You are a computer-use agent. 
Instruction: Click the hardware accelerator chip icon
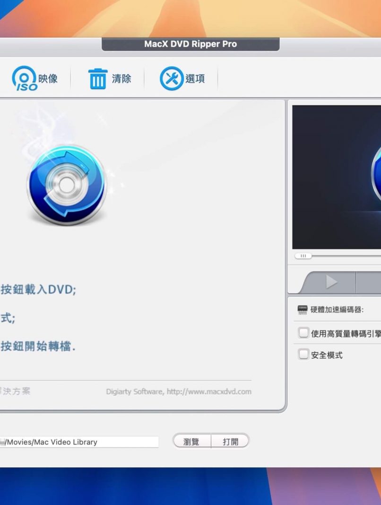click(x=303, y=310)
